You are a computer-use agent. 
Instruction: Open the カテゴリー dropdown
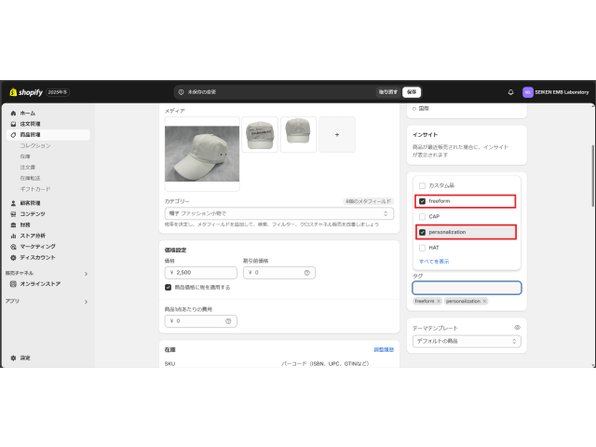[279, 213]
